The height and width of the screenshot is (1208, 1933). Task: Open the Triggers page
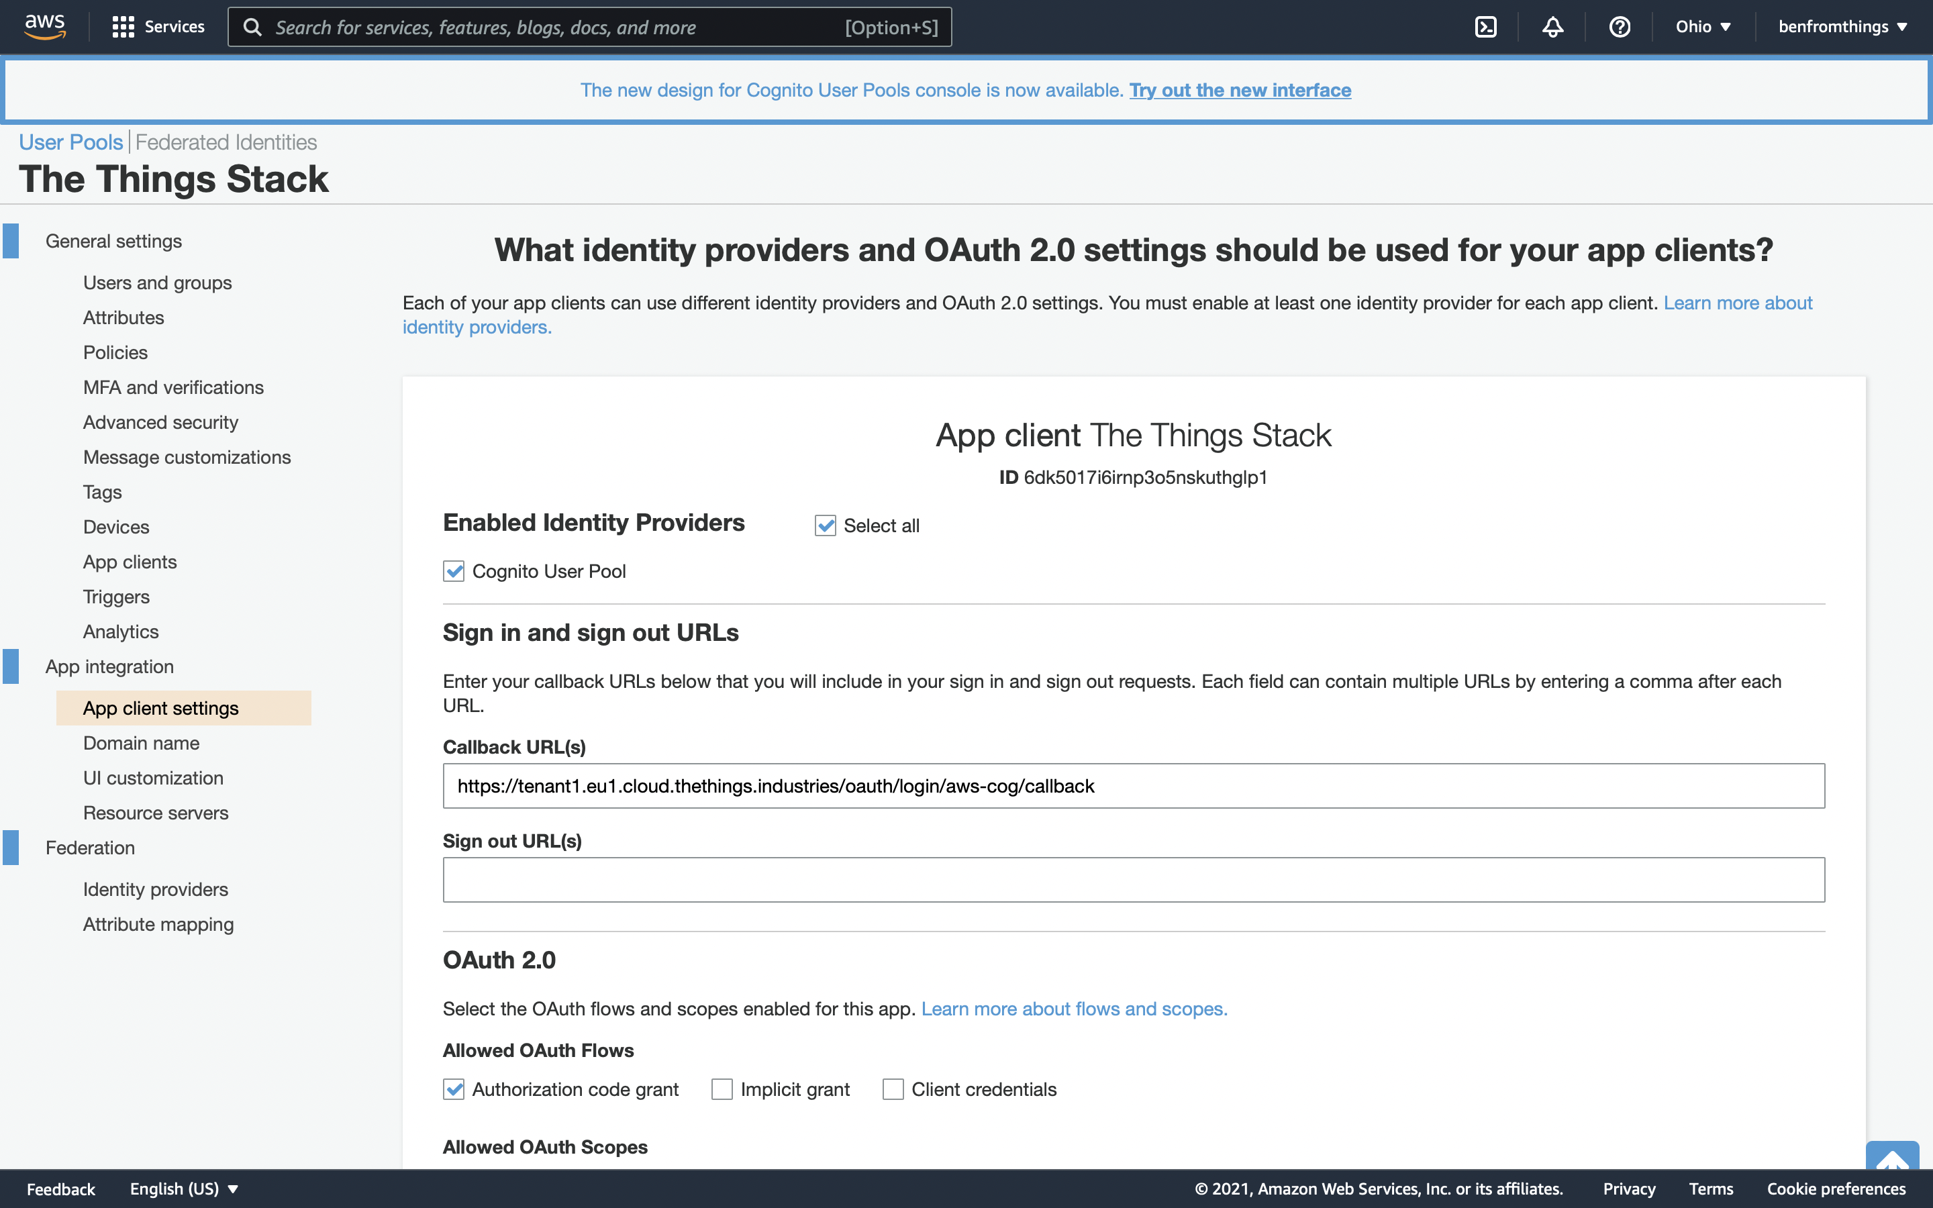click(x=117, y=597)
